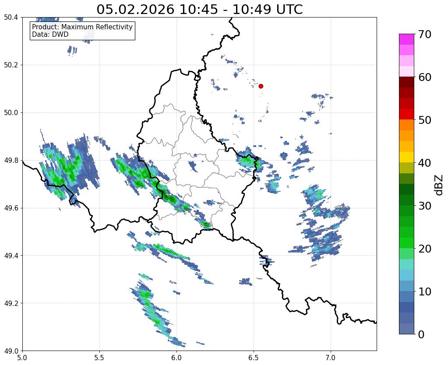This screenshot has width=448, height=365.
Task: Click the latitude tick label 49.6
Action: pos(11,208)
